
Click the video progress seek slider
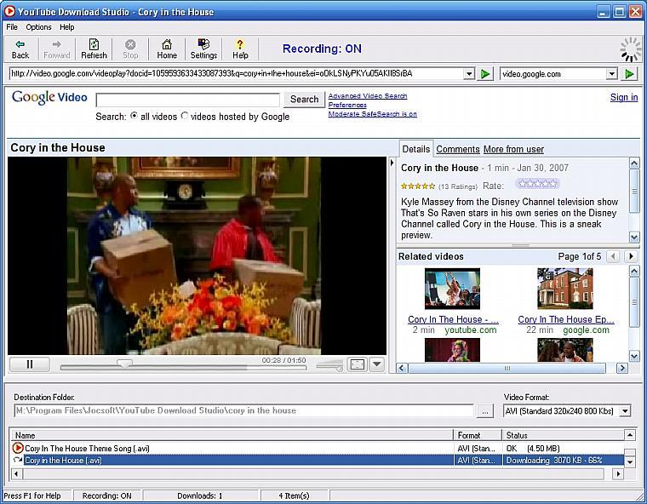tap(125, 364)
